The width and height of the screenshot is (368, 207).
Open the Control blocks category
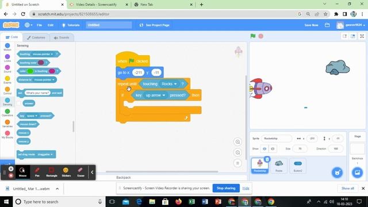pyautogui.click(x=7, y=91)
